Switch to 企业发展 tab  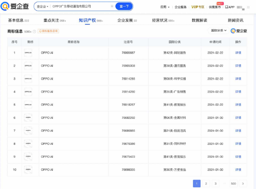(x=127, y=20)
